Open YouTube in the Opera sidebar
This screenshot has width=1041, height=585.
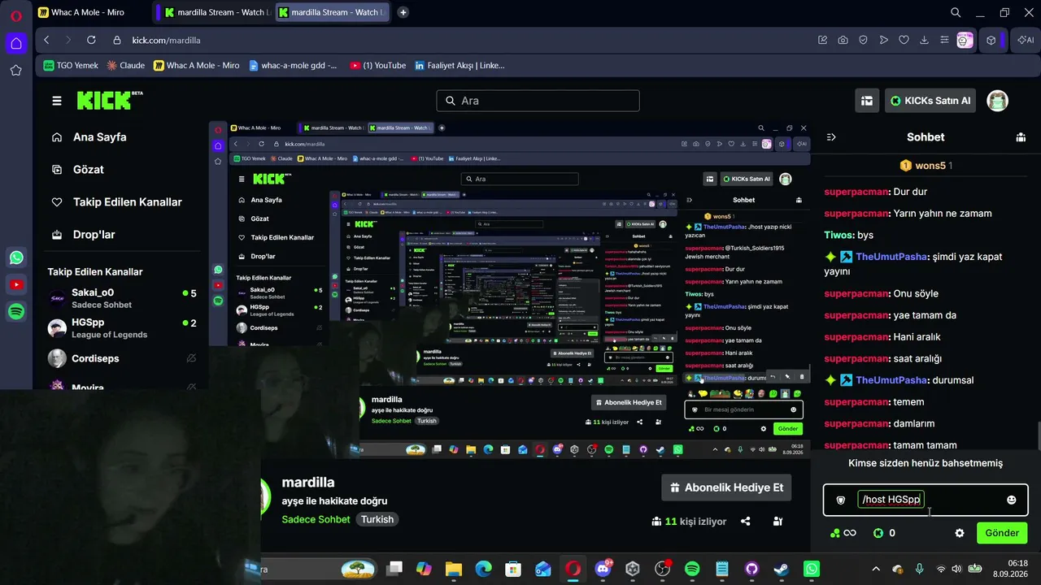tap(16, 284)
